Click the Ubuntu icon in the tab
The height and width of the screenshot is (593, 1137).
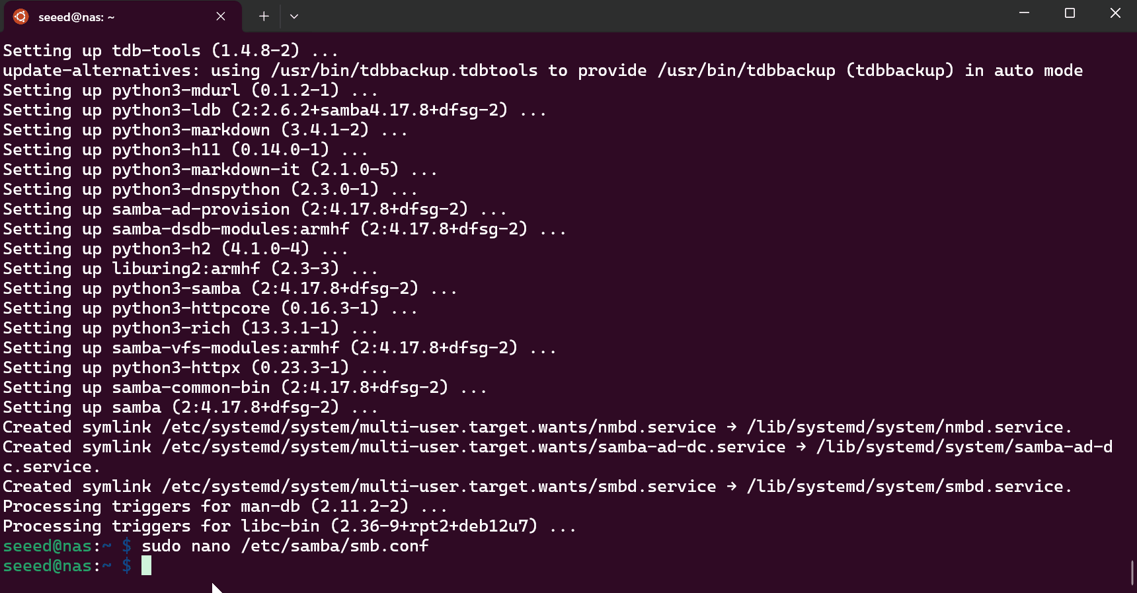[x=21, y=17]
